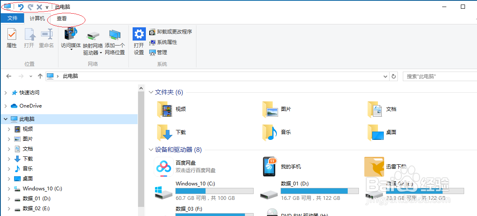Select the 视频 folder icon in main pane

pos(165,109)
